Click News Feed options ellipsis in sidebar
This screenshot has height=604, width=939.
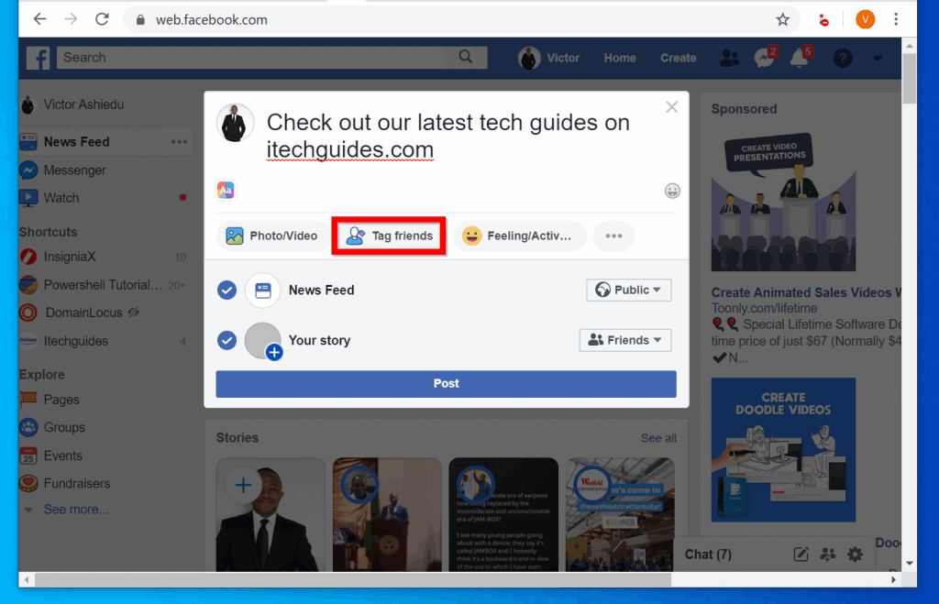(179, 142)
